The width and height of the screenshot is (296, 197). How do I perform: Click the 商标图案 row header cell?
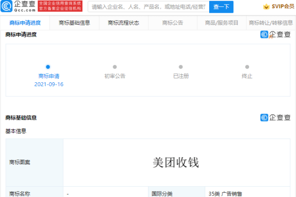[35, 163]
